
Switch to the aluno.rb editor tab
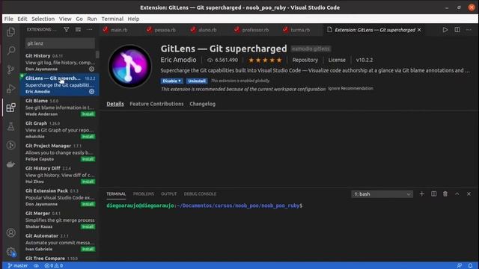(x=207, y=30)
